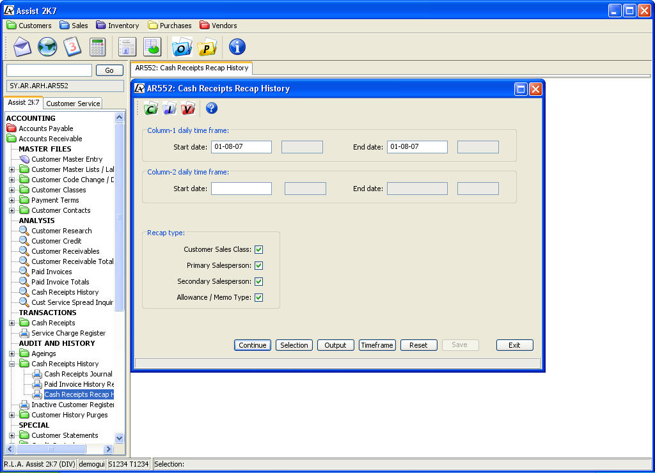Viewport: 655px width, 473px height.
Task: Expand the Payment Terms folder
Action: point(12,201)
